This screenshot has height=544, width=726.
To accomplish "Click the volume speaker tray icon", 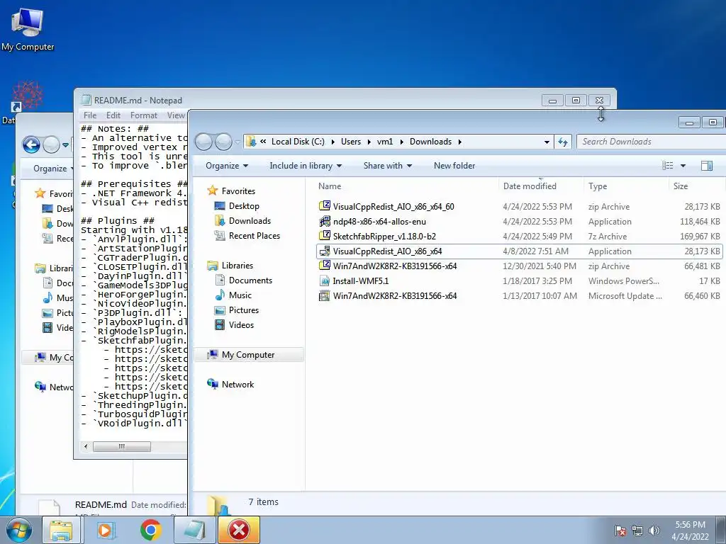I will (x=654, y=531).
